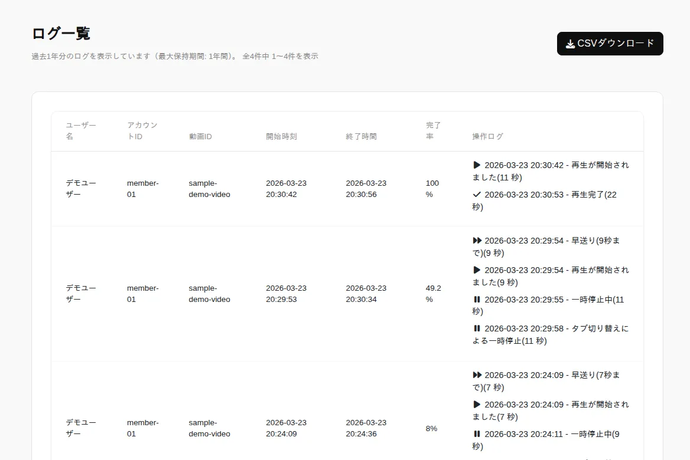Screen dimensions: 690x460
Task: Click the 49.2% completion rate cell
Action: (433, 294)
